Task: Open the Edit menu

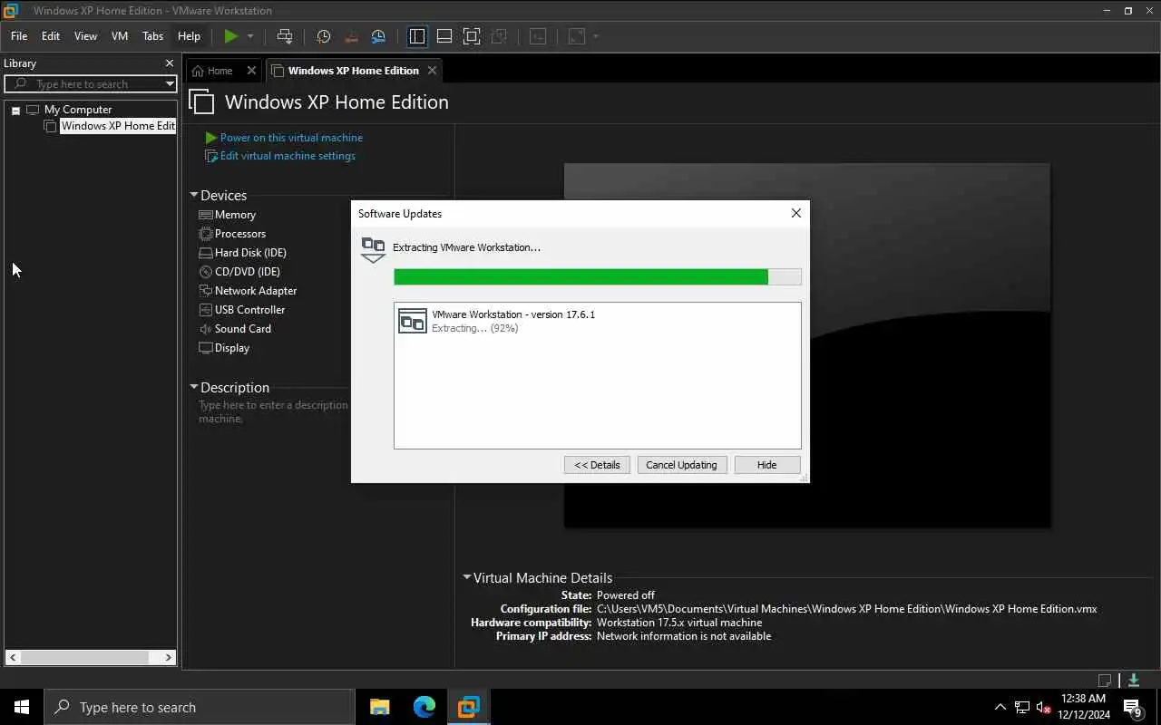Action: (51, 36)
